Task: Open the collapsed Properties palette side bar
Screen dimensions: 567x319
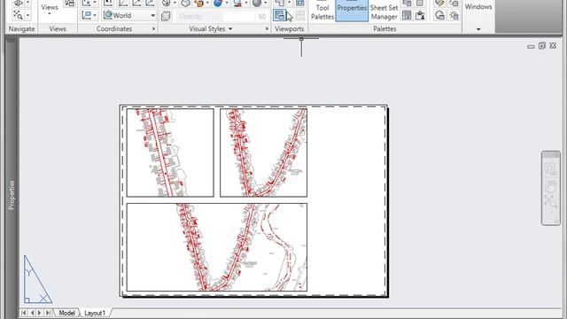Action: click(12, 195)
